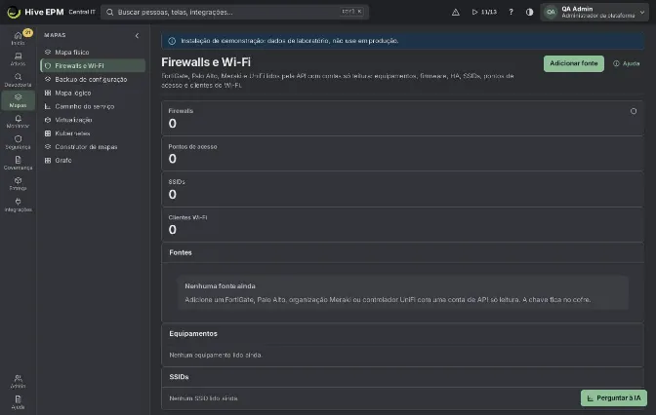Click the search magnifier icon

click(x=109, y=12)
